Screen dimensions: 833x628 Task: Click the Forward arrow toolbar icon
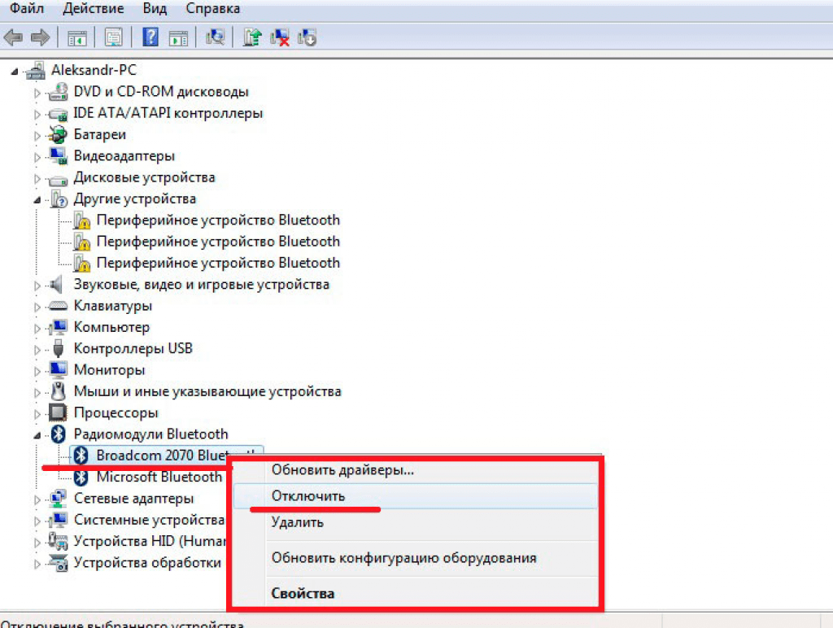41,37
